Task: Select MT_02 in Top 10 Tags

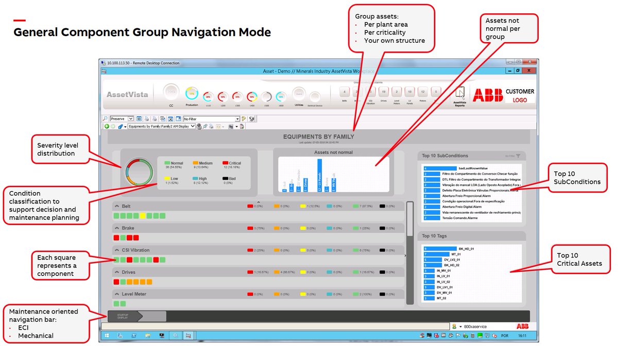Action: pos(435,298)
